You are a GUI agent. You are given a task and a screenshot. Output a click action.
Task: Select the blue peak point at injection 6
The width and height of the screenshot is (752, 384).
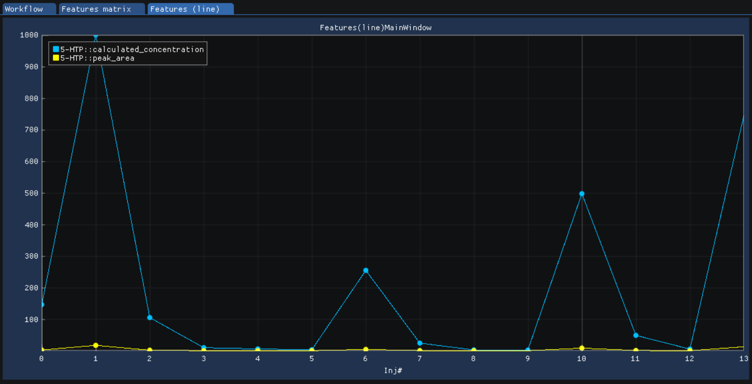(x=366, y=270)
